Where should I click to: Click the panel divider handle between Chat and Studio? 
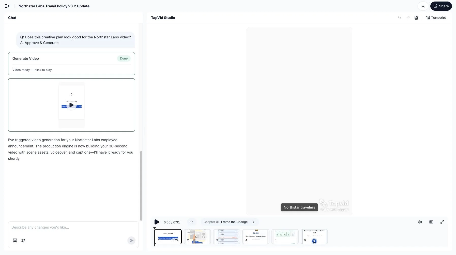pyautogui.click(x=145, y=132)
